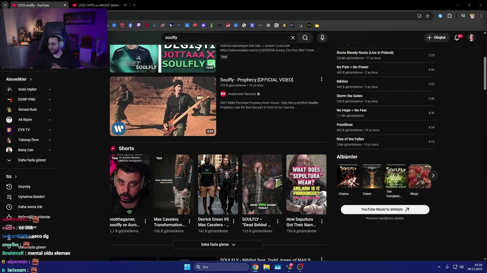Open options for Derrick Green VS short
This screenshot has width=487, height=273.
(x=233, y=221)
